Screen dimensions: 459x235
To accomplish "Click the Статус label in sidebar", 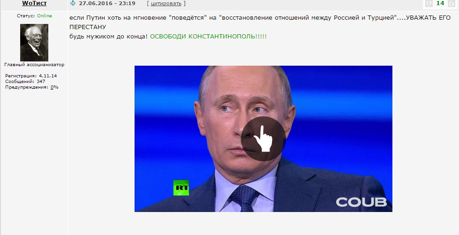I will (26, 16).
